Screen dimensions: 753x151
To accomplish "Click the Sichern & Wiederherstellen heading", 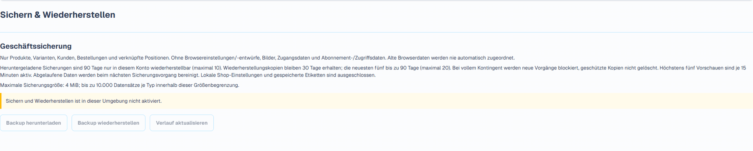I will click(x=58, y=15).
